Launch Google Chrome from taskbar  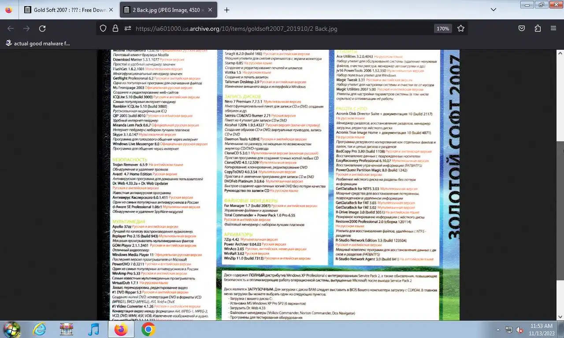point(148,329)
